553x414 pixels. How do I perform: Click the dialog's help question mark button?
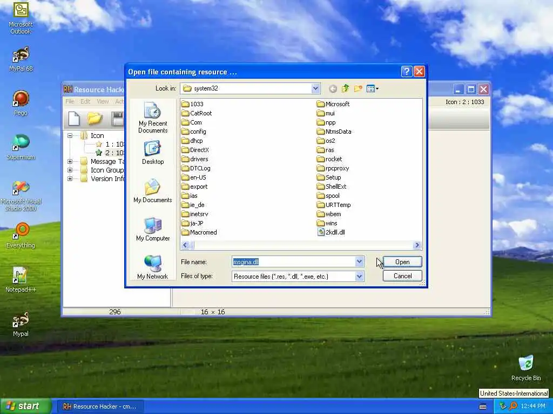[x=406, y=72]
